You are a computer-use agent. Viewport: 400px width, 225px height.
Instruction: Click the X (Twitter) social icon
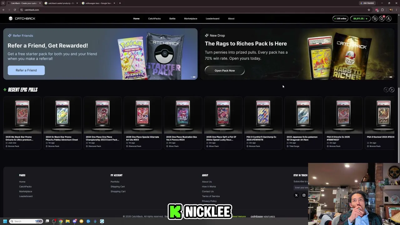pos(296,195)
